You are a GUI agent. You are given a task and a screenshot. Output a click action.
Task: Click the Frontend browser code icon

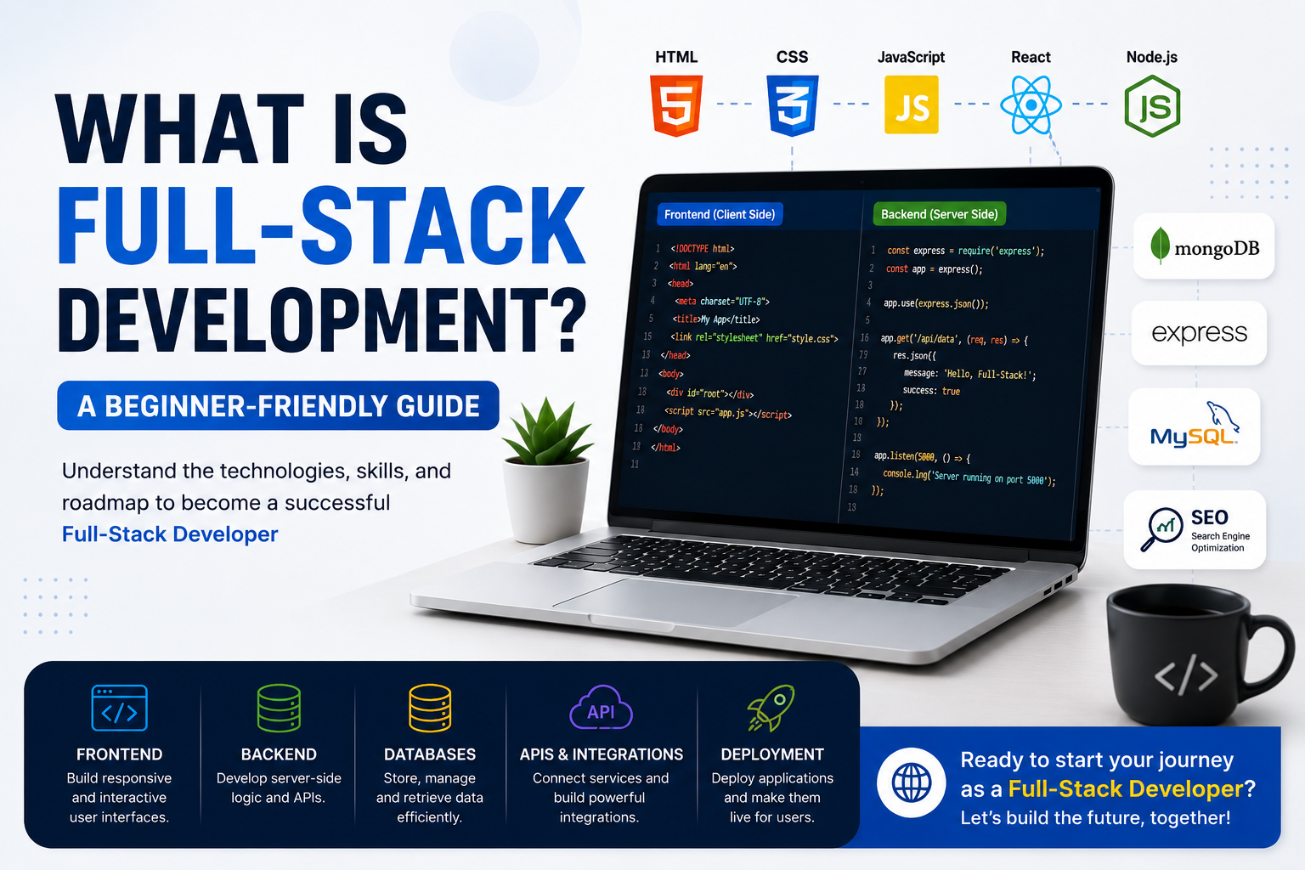[x=119, y=708]
